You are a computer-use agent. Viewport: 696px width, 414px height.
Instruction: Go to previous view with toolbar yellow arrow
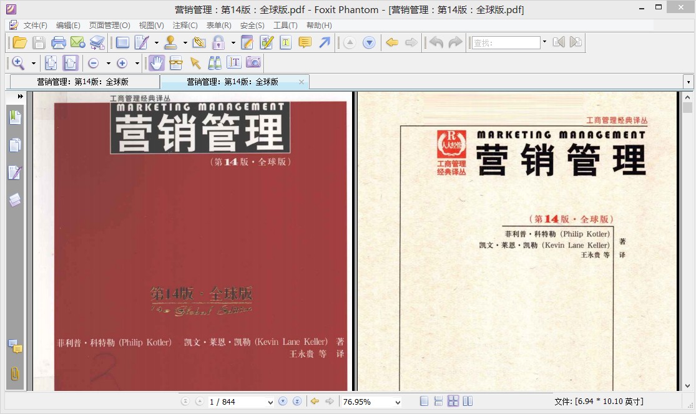click(x=392, y=42)
